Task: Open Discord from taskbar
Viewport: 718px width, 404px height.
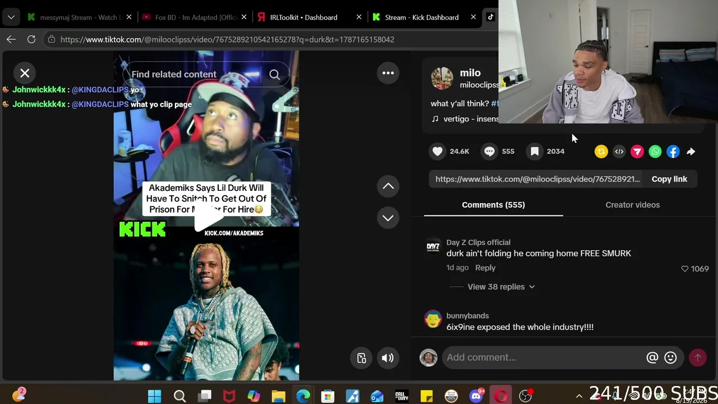Action: (x=476, y=396)
